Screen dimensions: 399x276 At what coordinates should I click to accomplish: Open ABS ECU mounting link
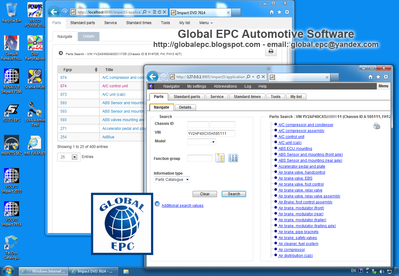pyautogui.click(x=295, y=149)
